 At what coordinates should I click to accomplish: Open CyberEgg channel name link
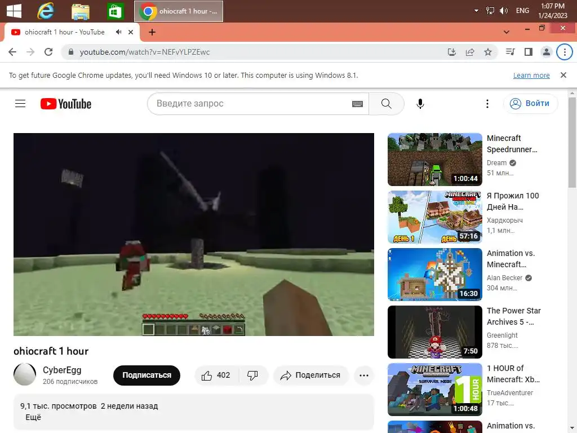(x=62, y=370)
